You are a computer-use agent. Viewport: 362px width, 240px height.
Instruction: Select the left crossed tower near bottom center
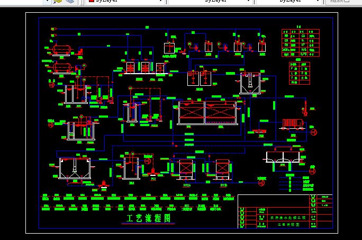[186, 169]
